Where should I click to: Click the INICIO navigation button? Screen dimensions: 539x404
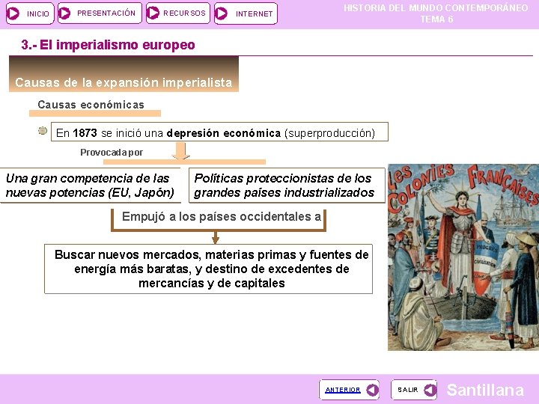pos(30,13)
